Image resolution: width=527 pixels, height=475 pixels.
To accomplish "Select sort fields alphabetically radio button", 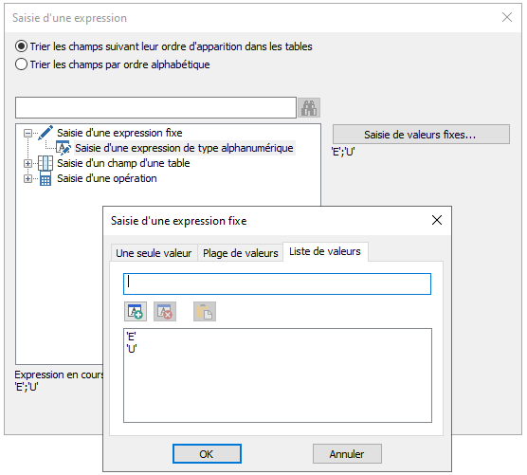I will click(x=21, y=64).
